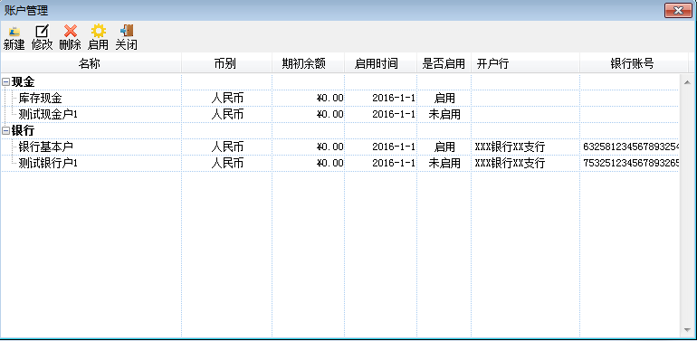Click 2016-1-1 date of 库存现金

394,98
